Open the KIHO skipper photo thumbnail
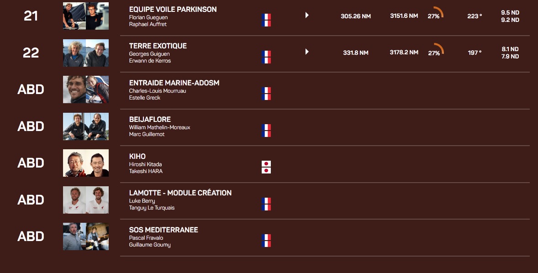 86,163
